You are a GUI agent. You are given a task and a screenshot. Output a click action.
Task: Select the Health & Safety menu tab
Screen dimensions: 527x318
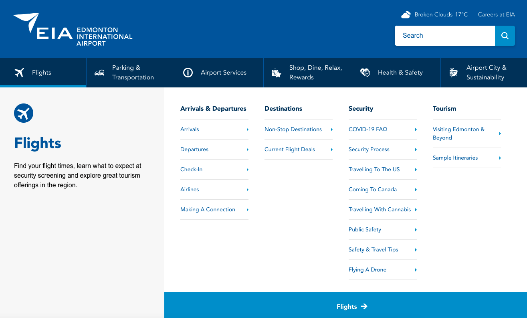click(x=396, y=73)
